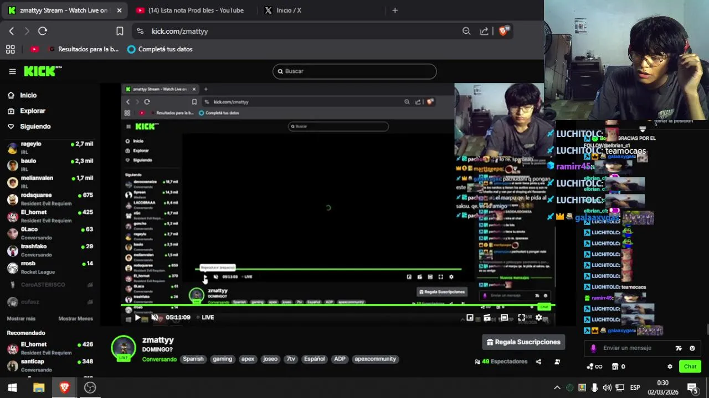
Task: Open chat settings gear
Action: (670, 366)
